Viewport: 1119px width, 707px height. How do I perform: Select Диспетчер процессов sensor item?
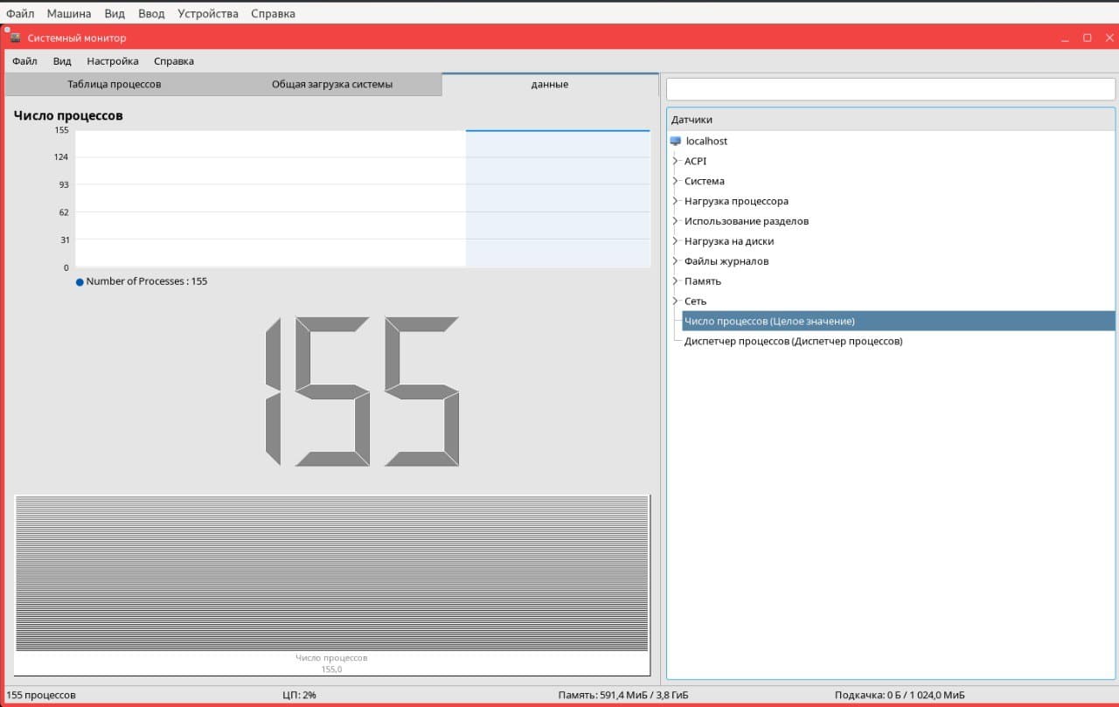(793, 342)
